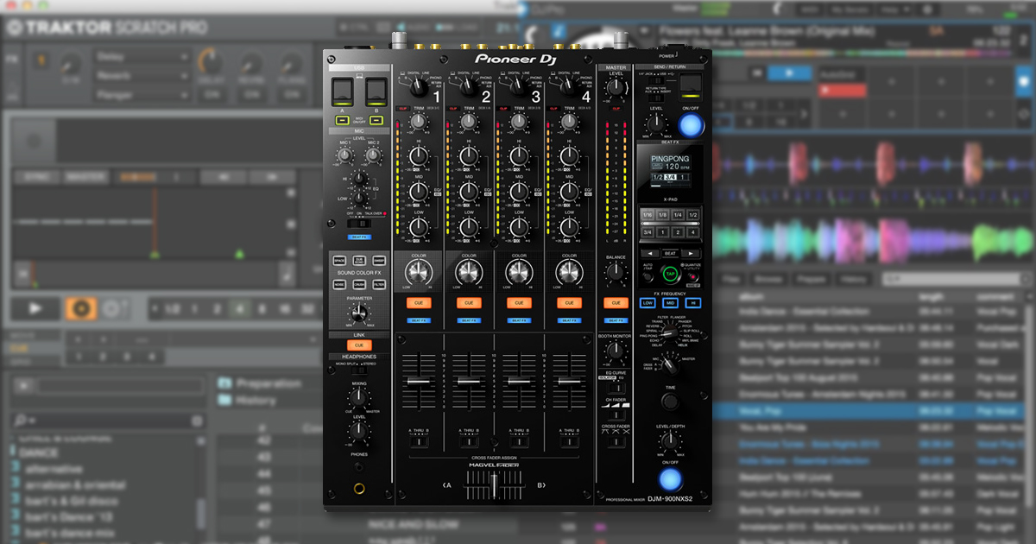Viewport: 1036px width, 544px height.
Task: Click the channel 2 HI EQ knob
Action: [468, 156]
